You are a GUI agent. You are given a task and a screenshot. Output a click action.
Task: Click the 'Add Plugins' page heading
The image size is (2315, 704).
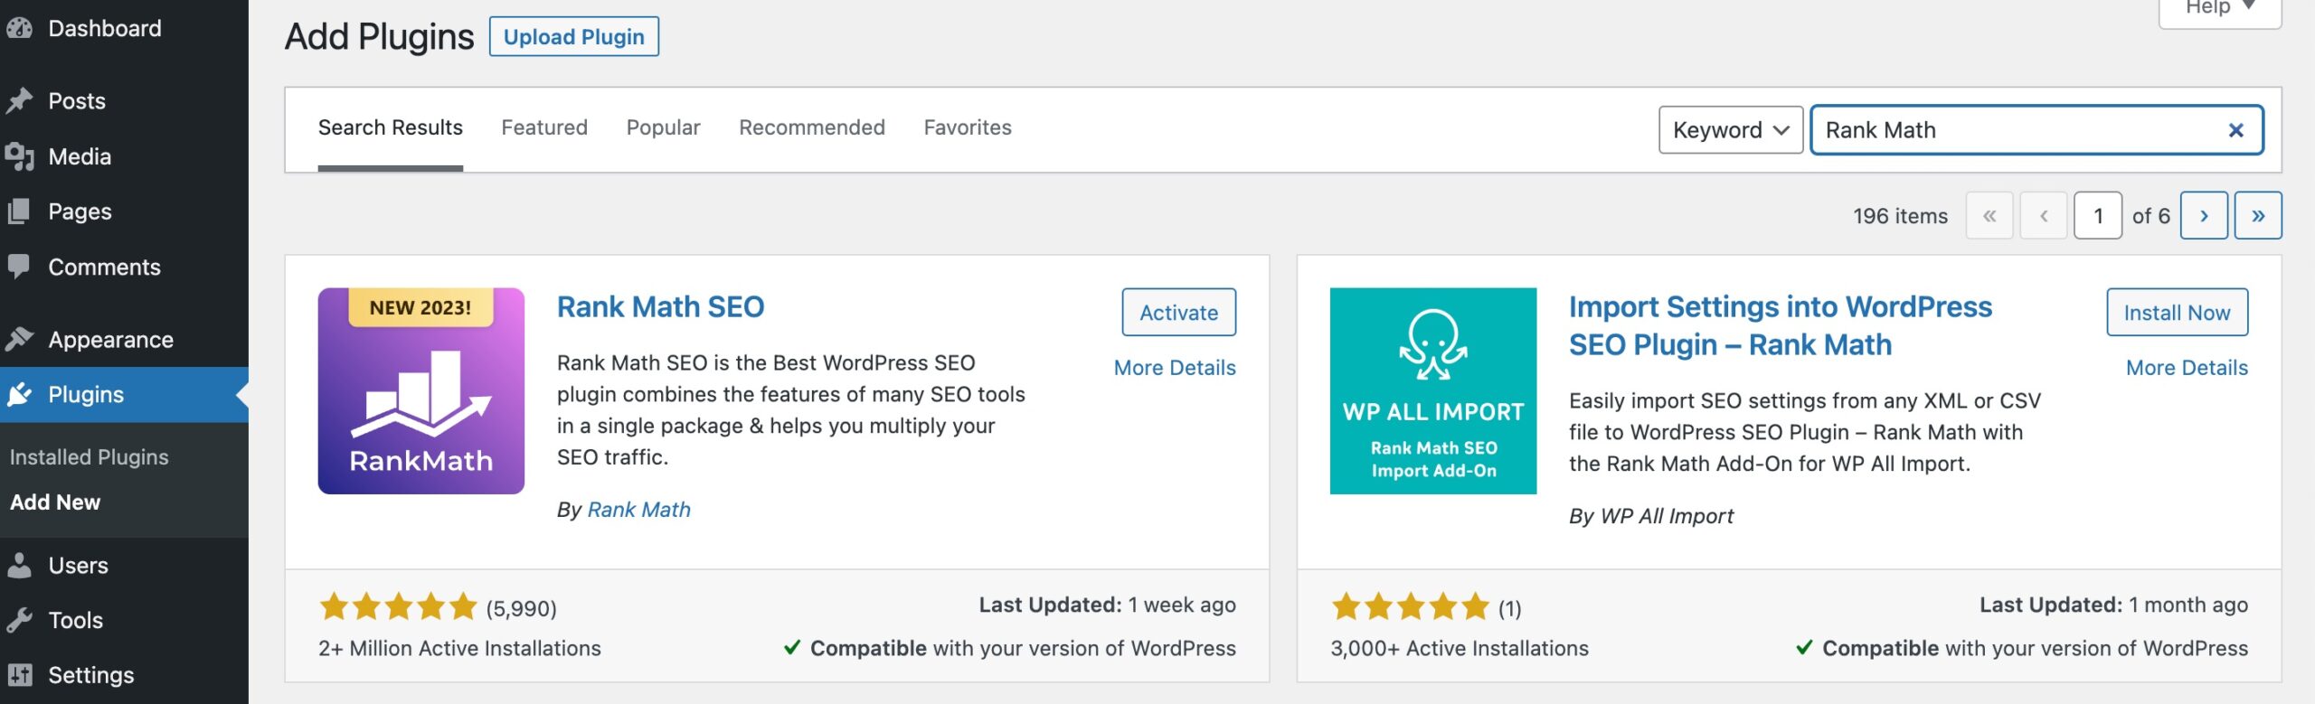point(380,37)
